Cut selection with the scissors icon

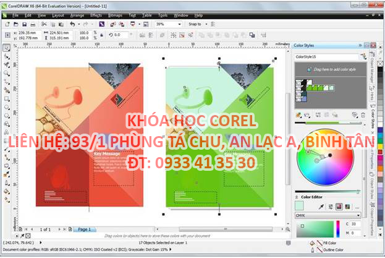pos(44,24)
